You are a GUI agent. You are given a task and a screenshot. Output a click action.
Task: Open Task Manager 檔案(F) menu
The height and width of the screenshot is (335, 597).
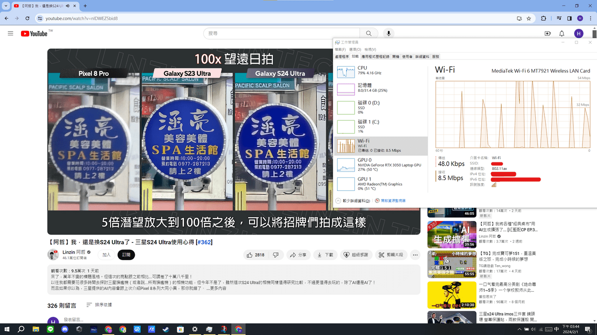[340, 49]
